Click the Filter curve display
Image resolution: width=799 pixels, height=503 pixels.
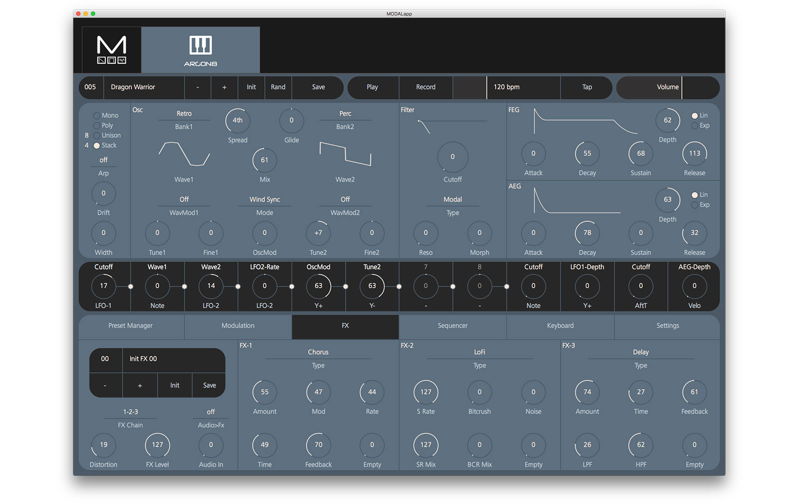point(452,127)
